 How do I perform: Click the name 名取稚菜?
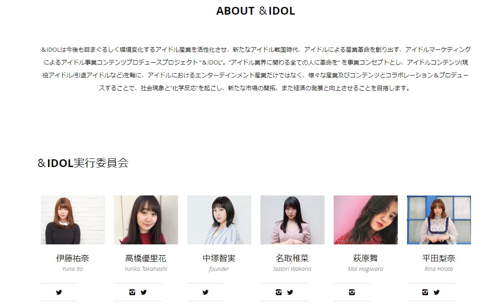coord(292,258)
